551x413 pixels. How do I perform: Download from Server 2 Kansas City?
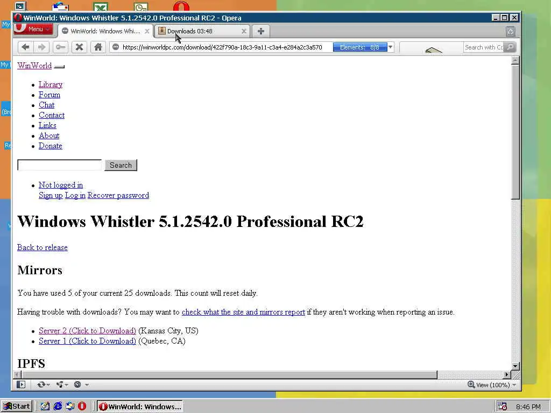click(x=87, y=331)
